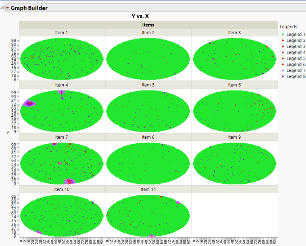Viewport: 306px width, 246px height.
Task: Click the Items group header
Action: [x=148, y=25]
